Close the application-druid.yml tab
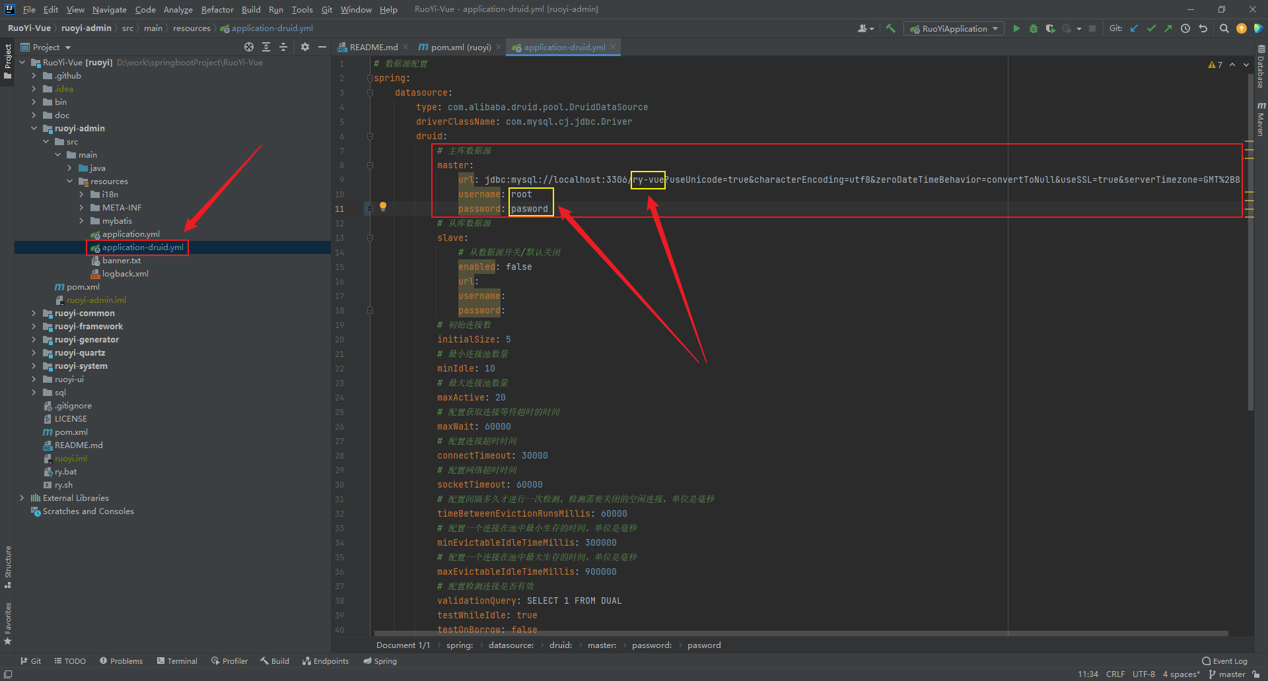 point(613,47)
